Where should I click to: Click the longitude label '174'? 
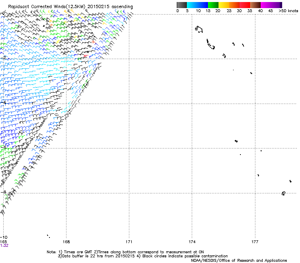[x=192, y=242]
